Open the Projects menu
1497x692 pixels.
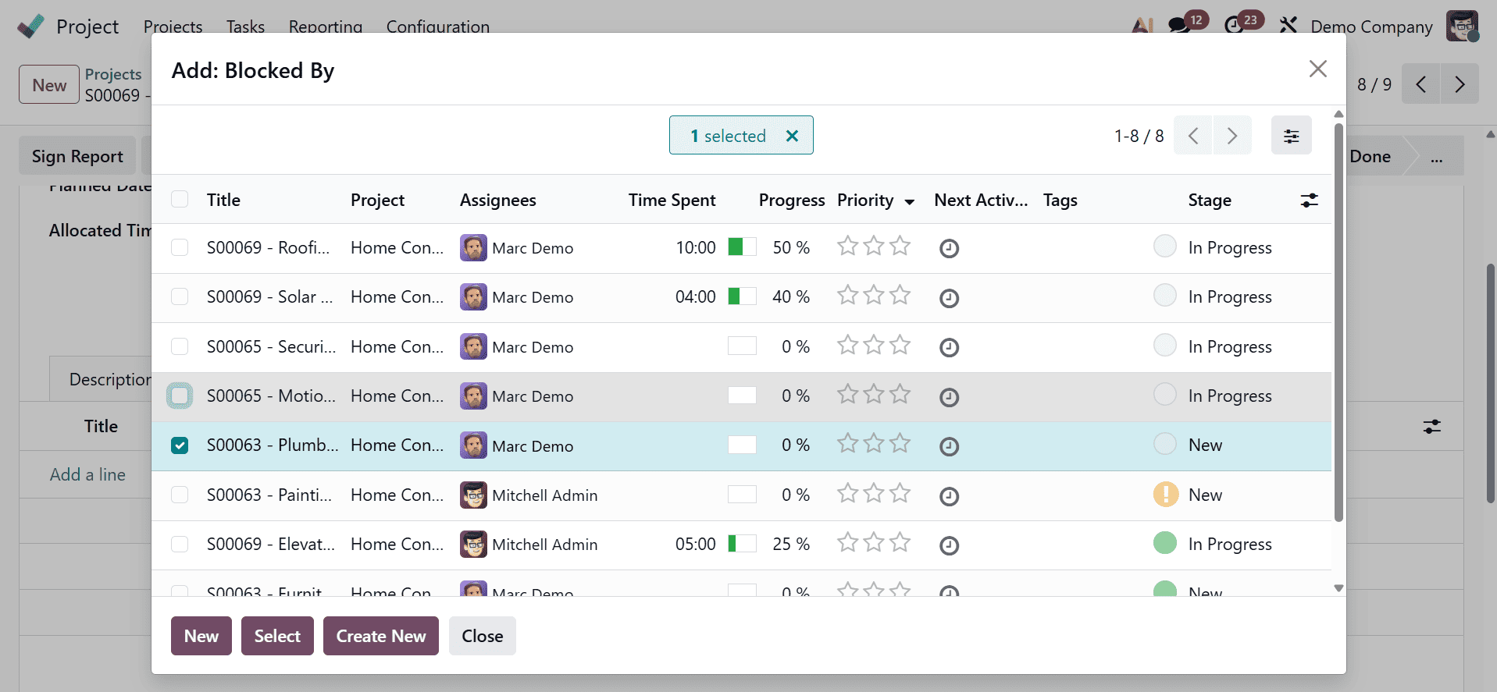point(173,27)
